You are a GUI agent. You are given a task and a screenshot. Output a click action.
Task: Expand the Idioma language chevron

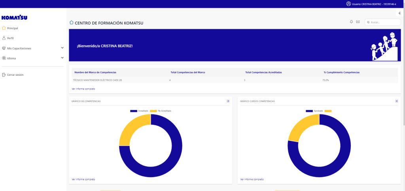coord(62,58)
